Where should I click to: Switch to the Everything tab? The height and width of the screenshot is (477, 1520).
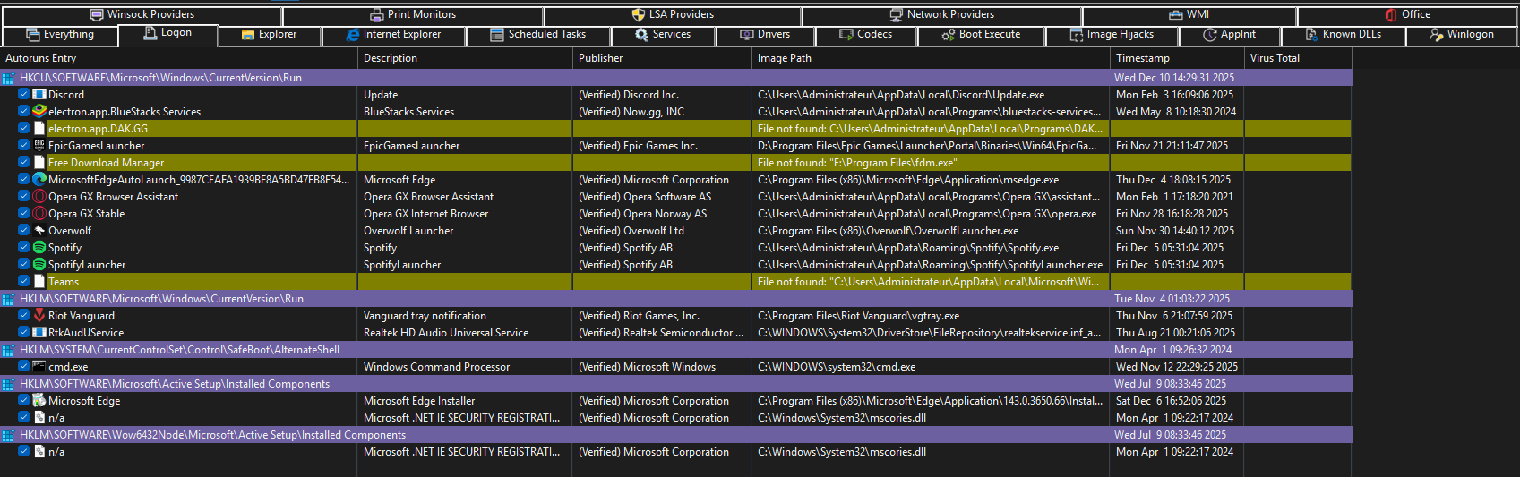coord(60,35)
